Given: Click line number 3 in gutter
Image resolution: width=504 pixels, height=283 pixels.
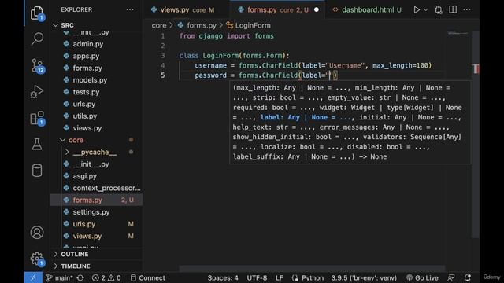Looking at the screenshot, I should [163, 56].
